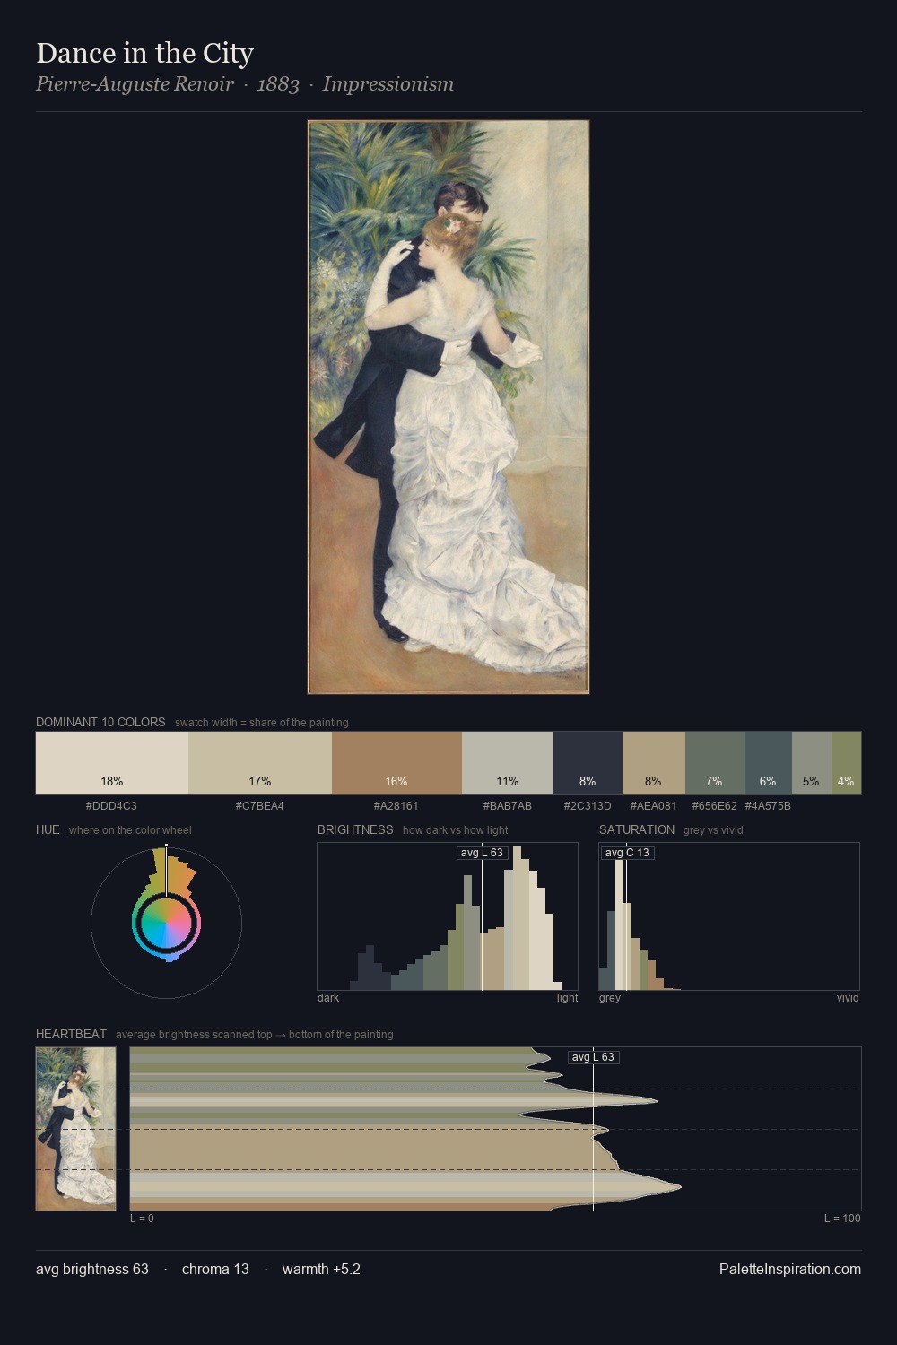Click the 'Impressionism' style label
This screenshot has width=897, height=1345.
388,84
